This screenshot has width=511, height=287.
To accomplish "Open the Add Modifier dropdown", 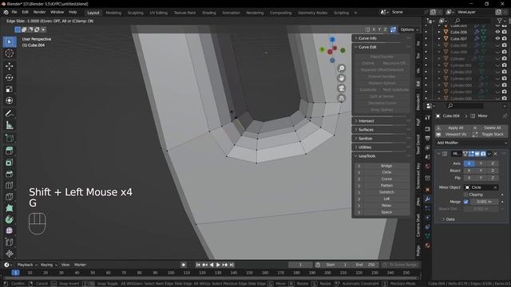I will click(471, 143).
